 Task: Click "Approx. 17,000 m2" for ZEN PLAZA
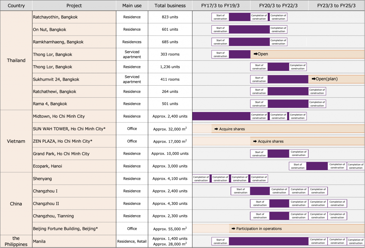coord(170,141)
